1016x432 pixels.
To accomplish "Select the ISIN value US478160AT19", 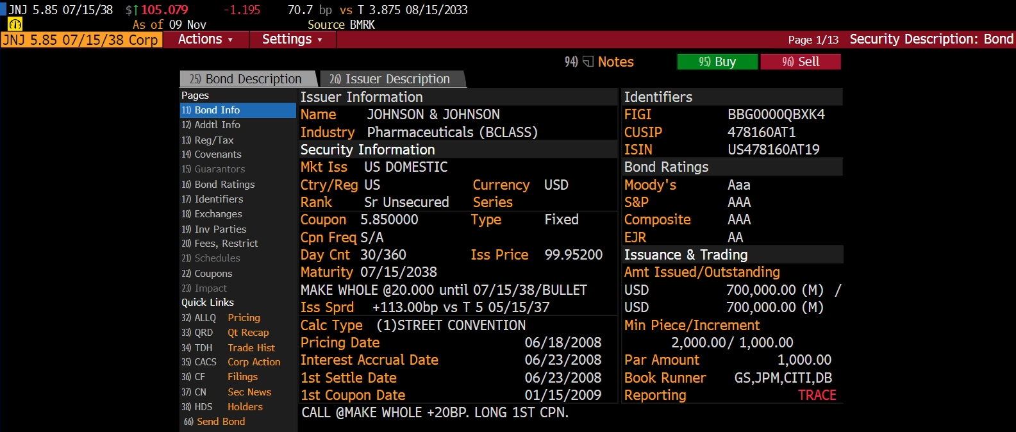I will 774,149.
